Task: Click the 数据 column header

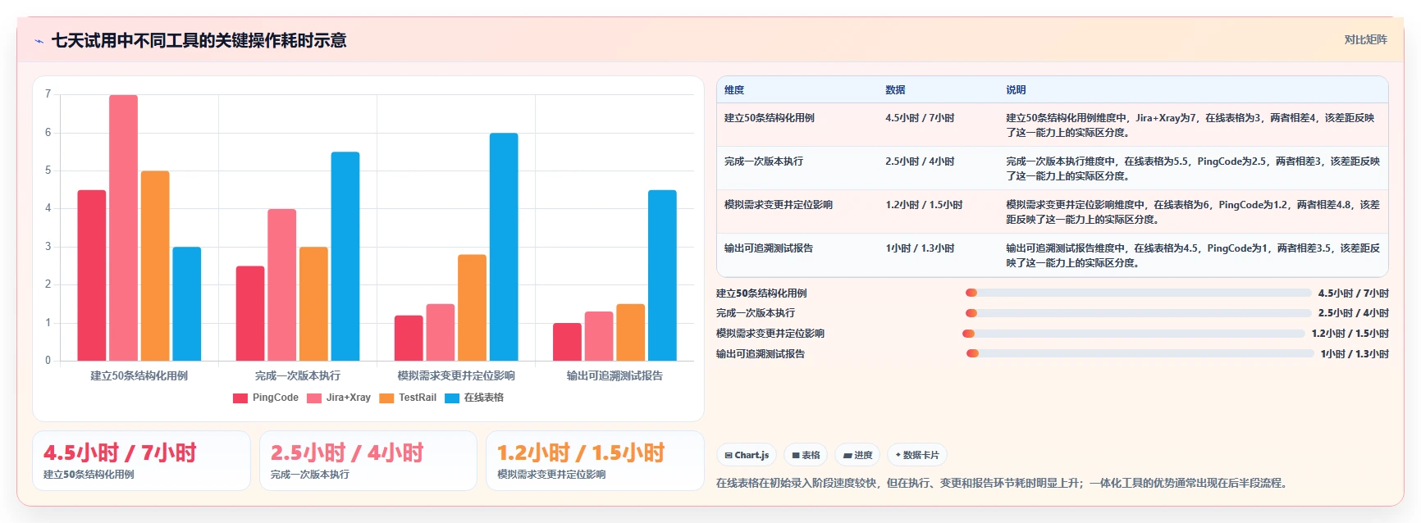Action: point(895,90)
